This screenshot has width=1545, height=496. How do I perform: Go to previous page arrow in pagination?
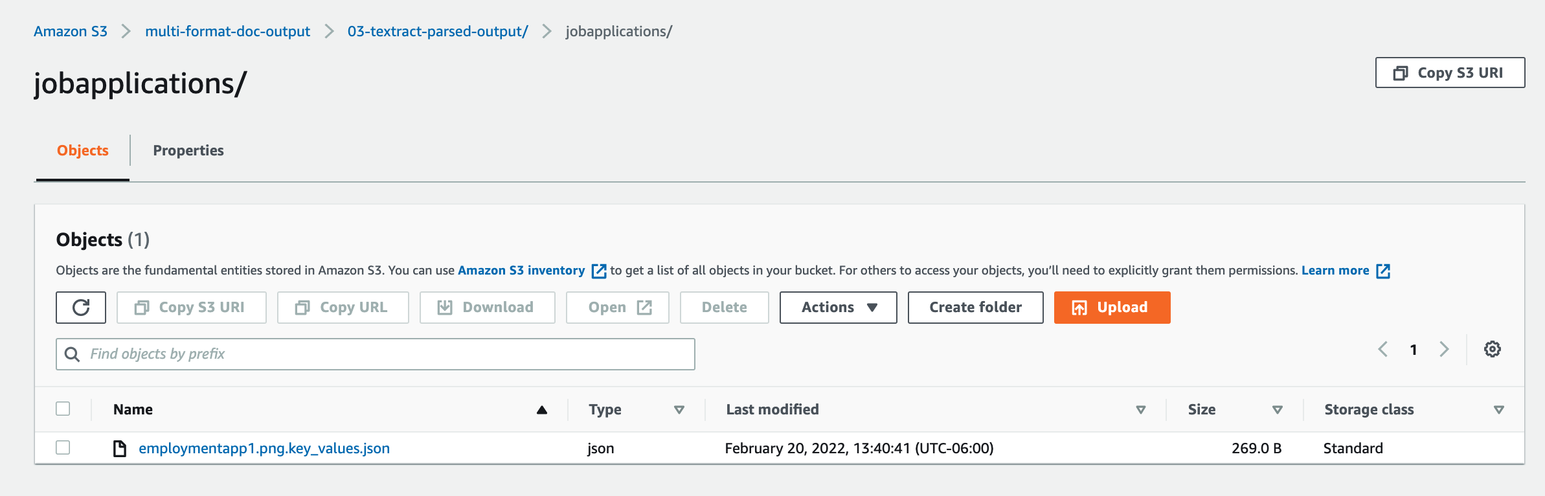point(1382,350)
